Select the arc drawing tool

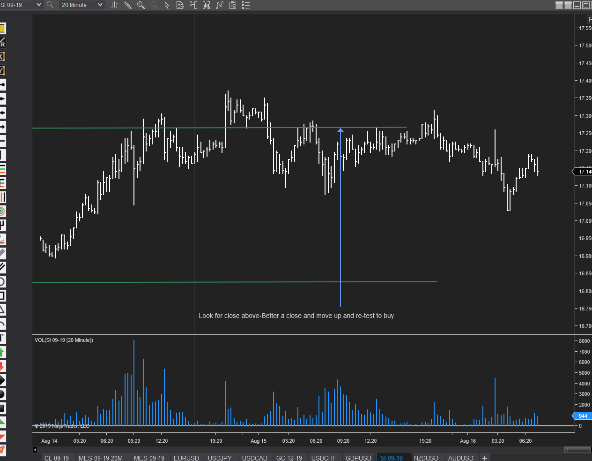coord(2,324)
